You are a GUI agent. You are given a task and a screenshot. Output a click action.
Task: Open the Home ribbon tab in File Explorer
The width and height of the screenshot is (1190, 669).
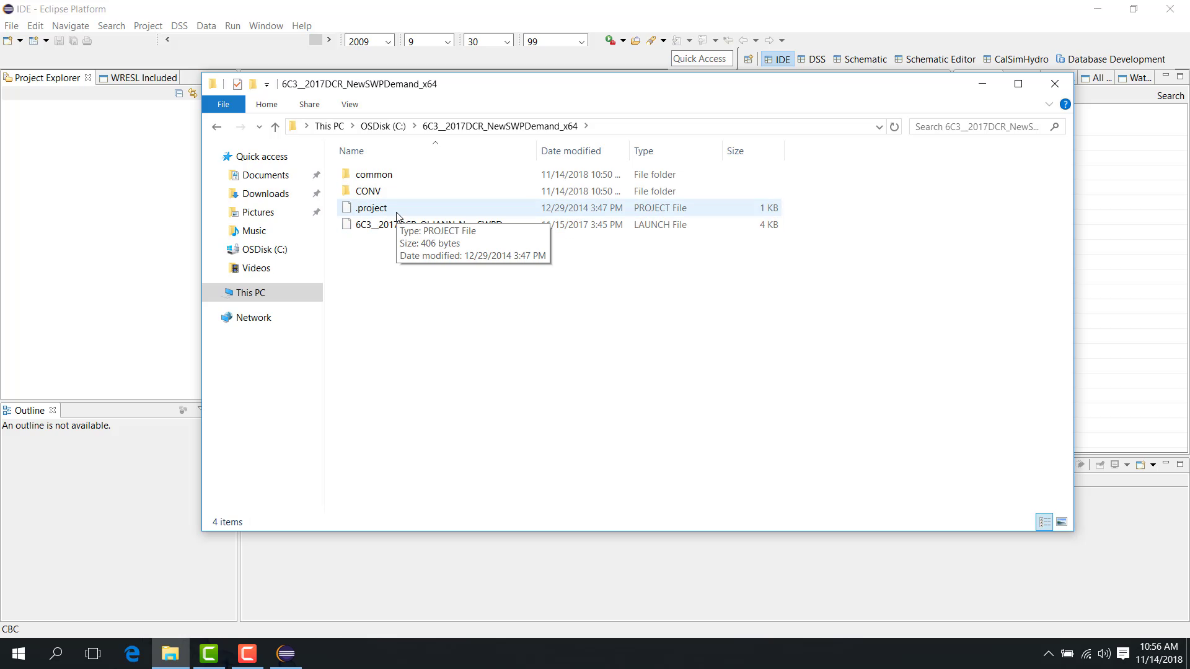coord(267,105)
